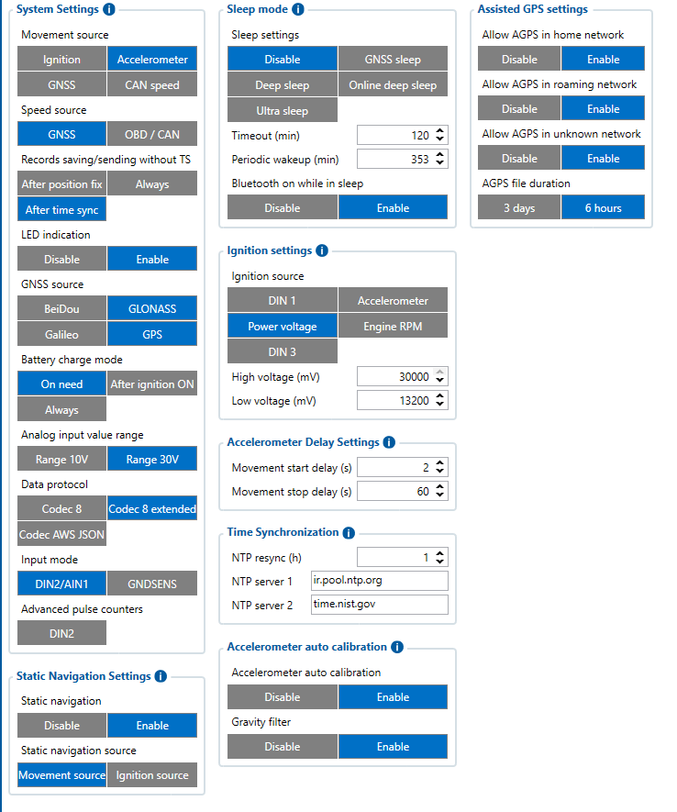Click the NTP server 2 field
Viewport: 677px width, 812px height.
point(380,605)
